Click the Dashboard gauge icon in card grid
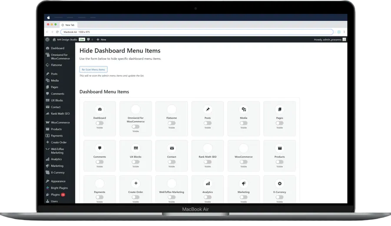The height and width of the screenshot is (226, 391). pyautogui.click(x=100, y=109)
